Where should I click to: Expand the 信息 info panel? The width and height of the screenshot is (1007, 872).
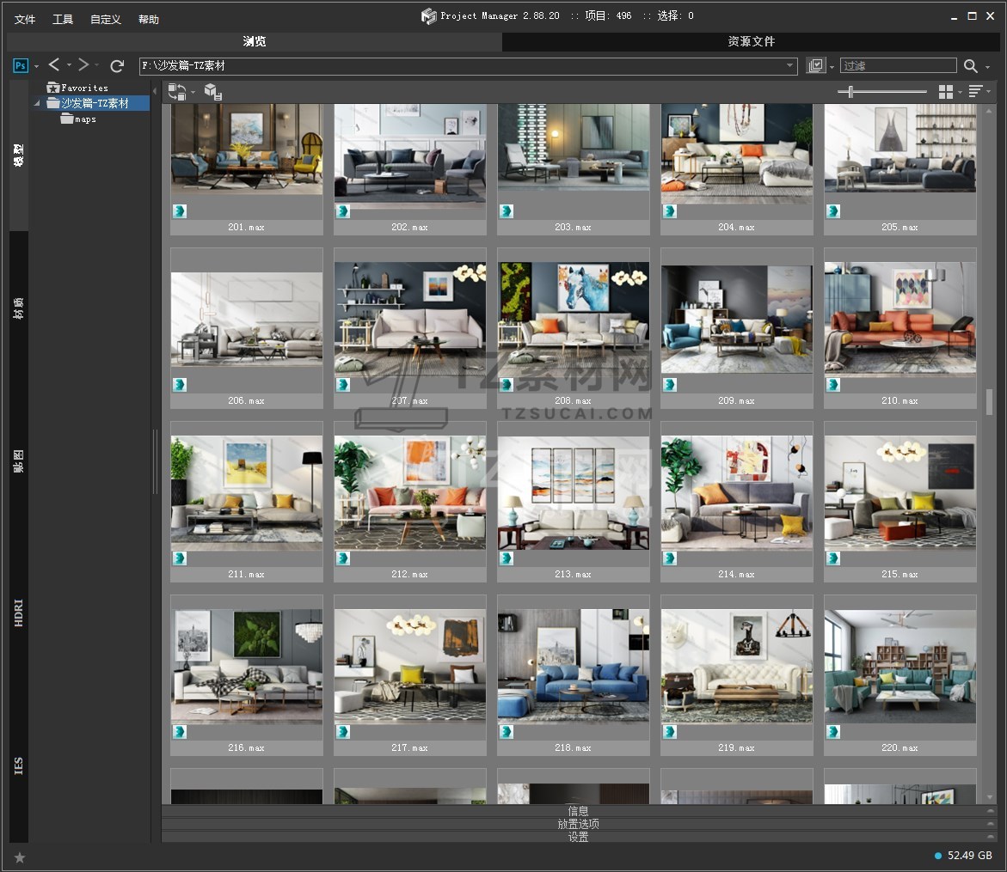578,811
